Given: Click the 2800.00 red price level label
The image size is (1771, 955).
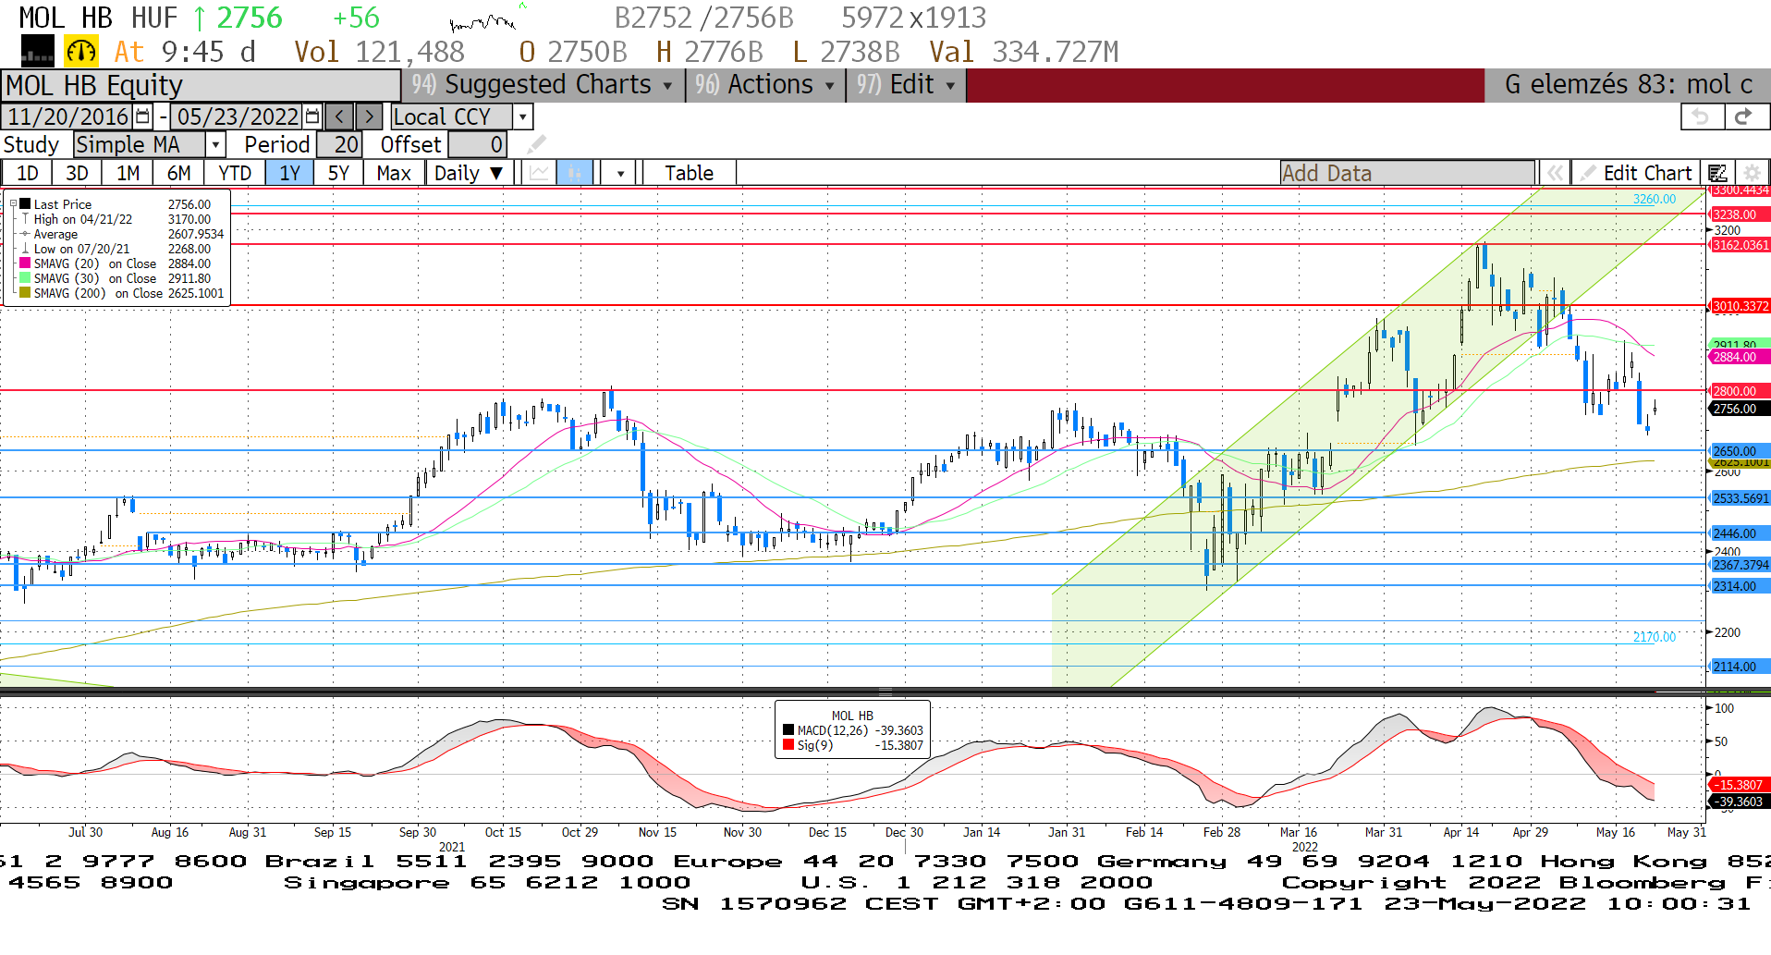Looking at the screenshot, I should click(1740, 391).
